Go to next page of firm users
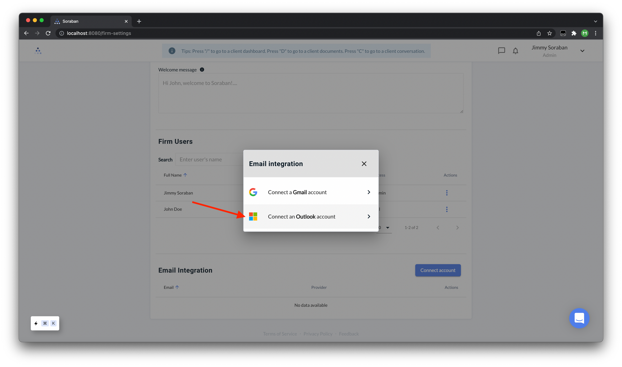Screen dimensions: 622x367 pos(457,228)
